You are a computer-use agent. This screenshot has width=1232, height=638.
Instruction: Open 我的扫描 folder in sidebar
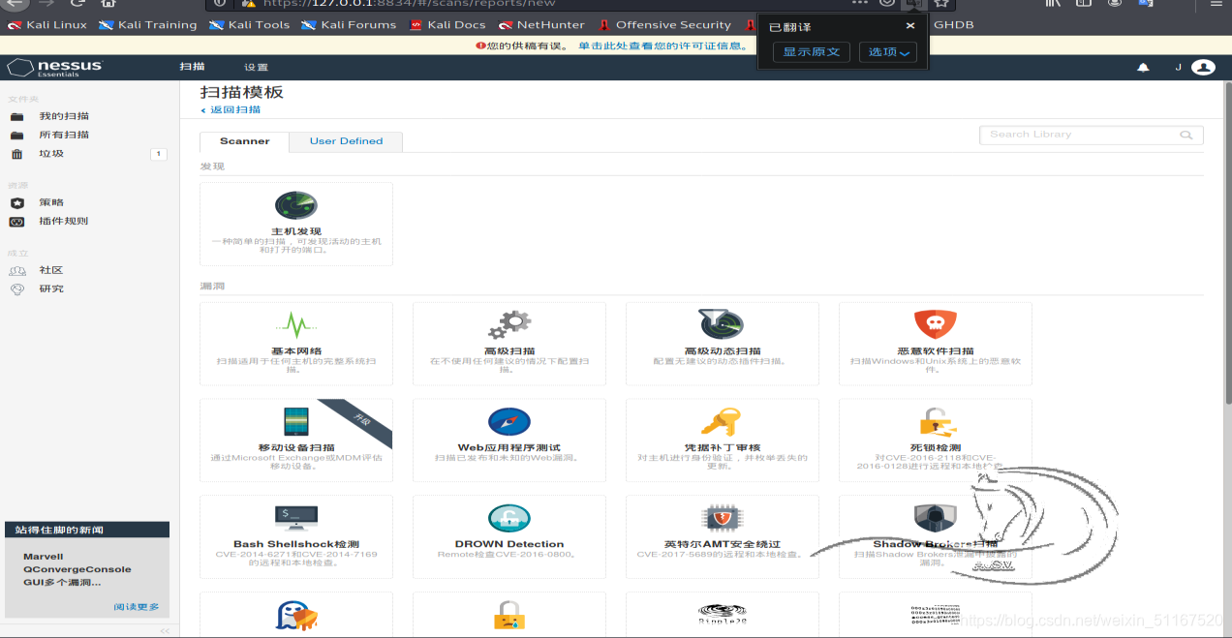[x=64, y=116]
